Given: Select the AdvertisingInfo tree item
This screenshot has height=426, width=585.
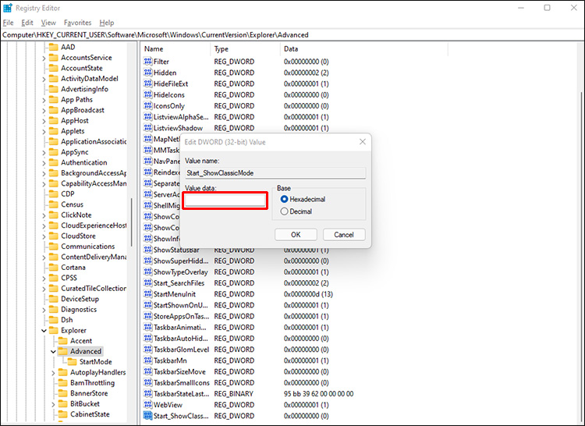Looking at the screenshot, I should pos(84,89).
